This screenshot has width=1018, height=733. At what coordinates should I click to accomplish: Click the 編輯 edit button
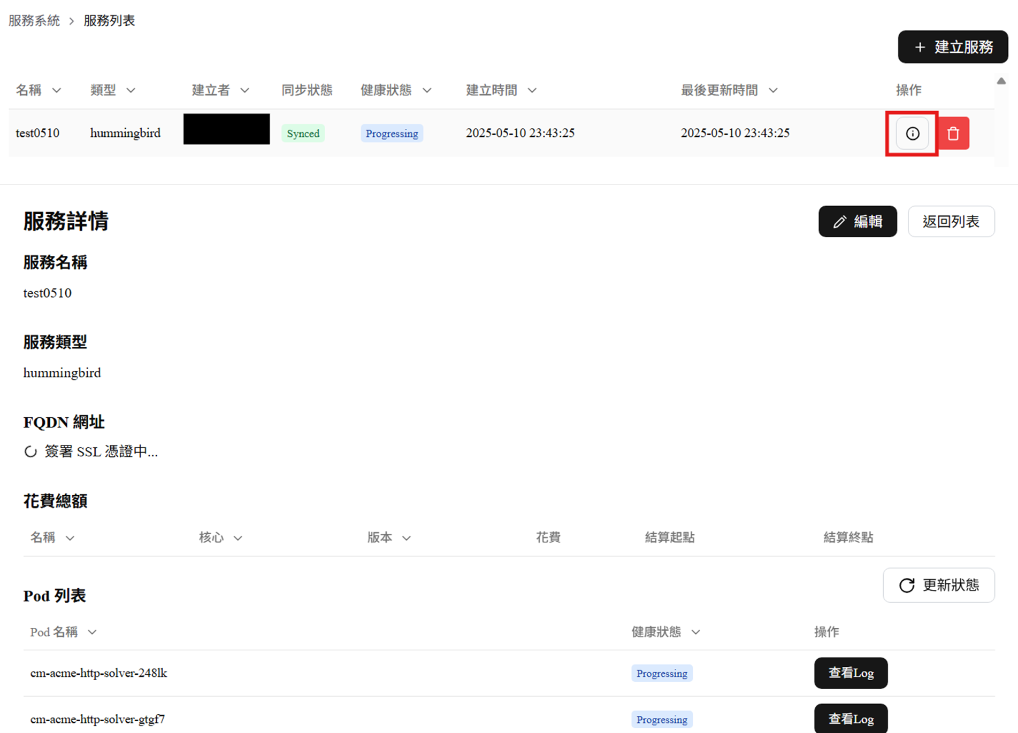[858, 221]
